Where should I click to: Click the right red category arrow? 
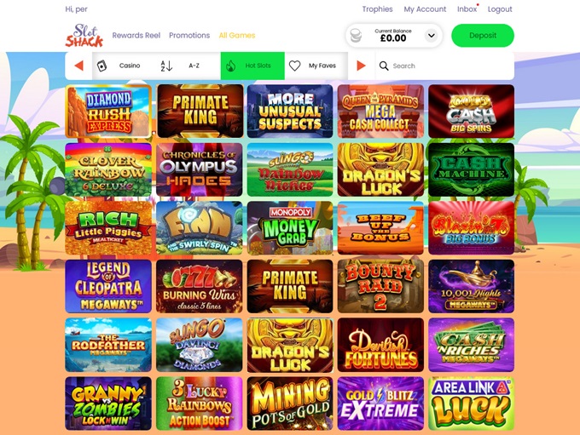(361, 66)
